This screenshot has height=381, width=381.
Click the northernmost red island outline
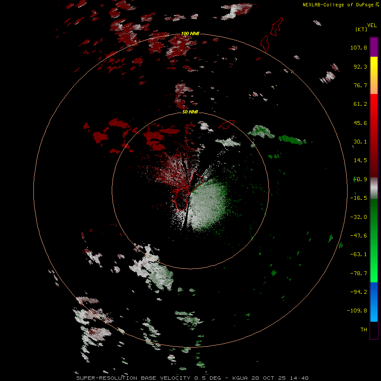coord(277,27)
